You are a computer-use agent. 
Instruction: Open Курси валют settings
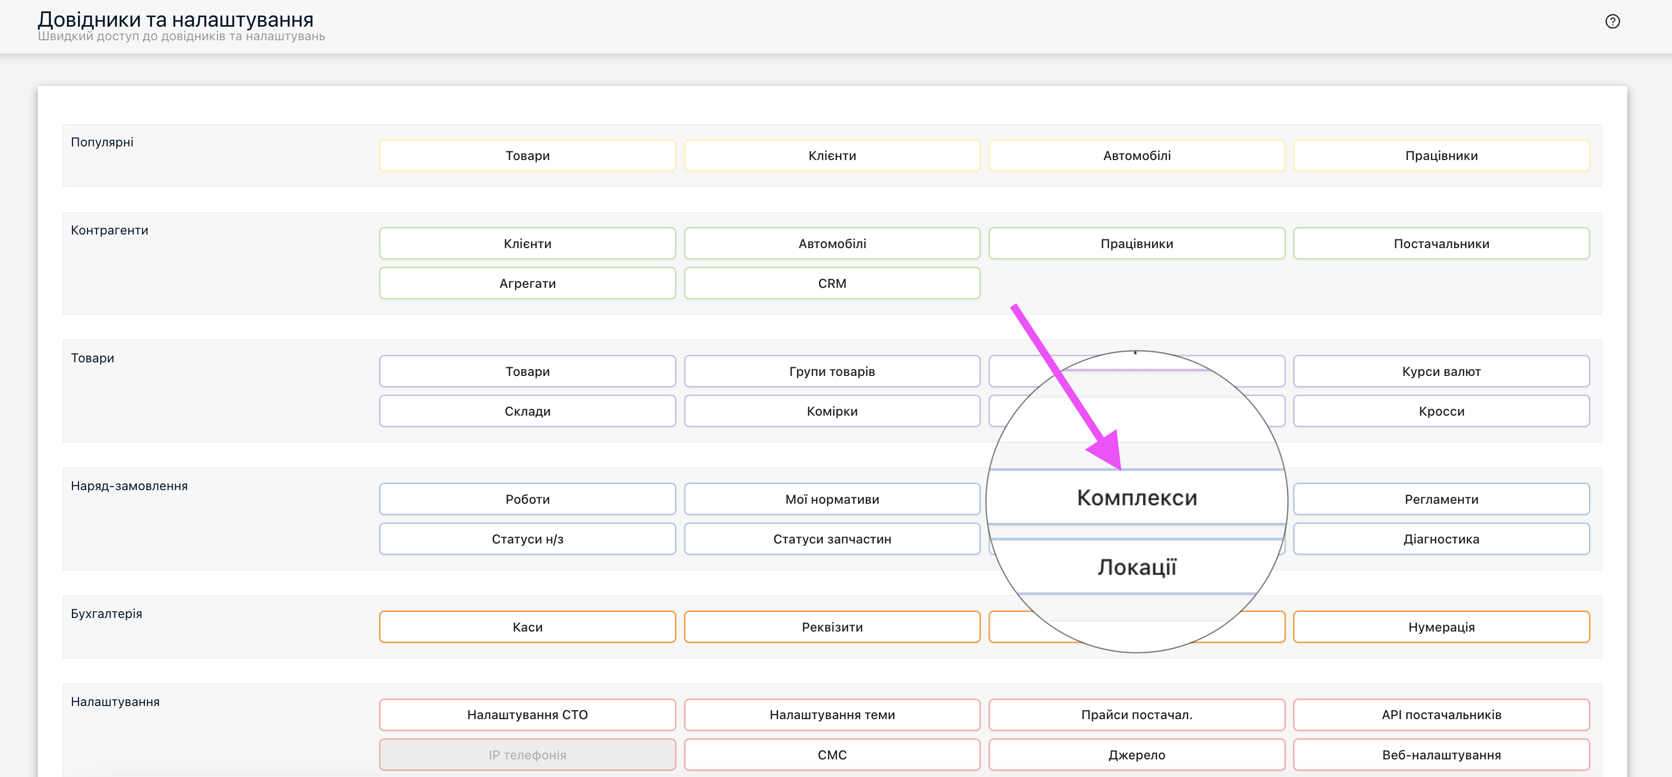[x=1441, y=371]
